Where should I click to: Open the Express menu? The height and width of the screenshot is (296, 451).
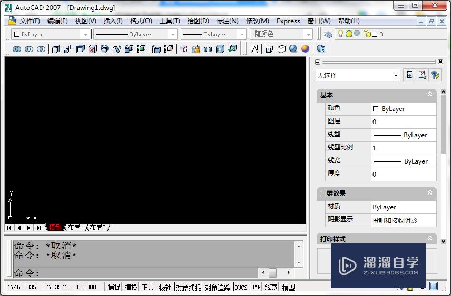tap(288, 21)
